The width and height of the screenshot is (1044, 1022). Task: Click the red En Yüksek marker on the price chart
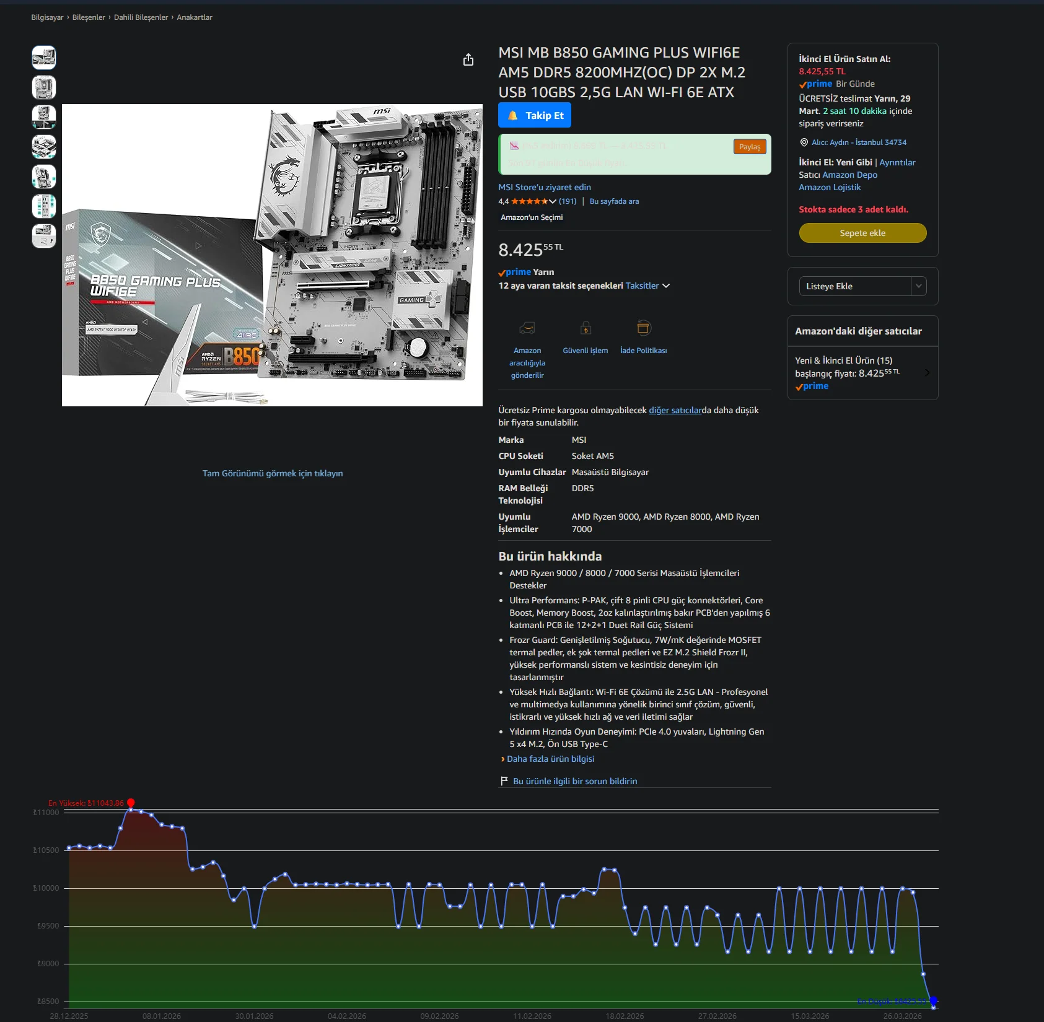131,803
